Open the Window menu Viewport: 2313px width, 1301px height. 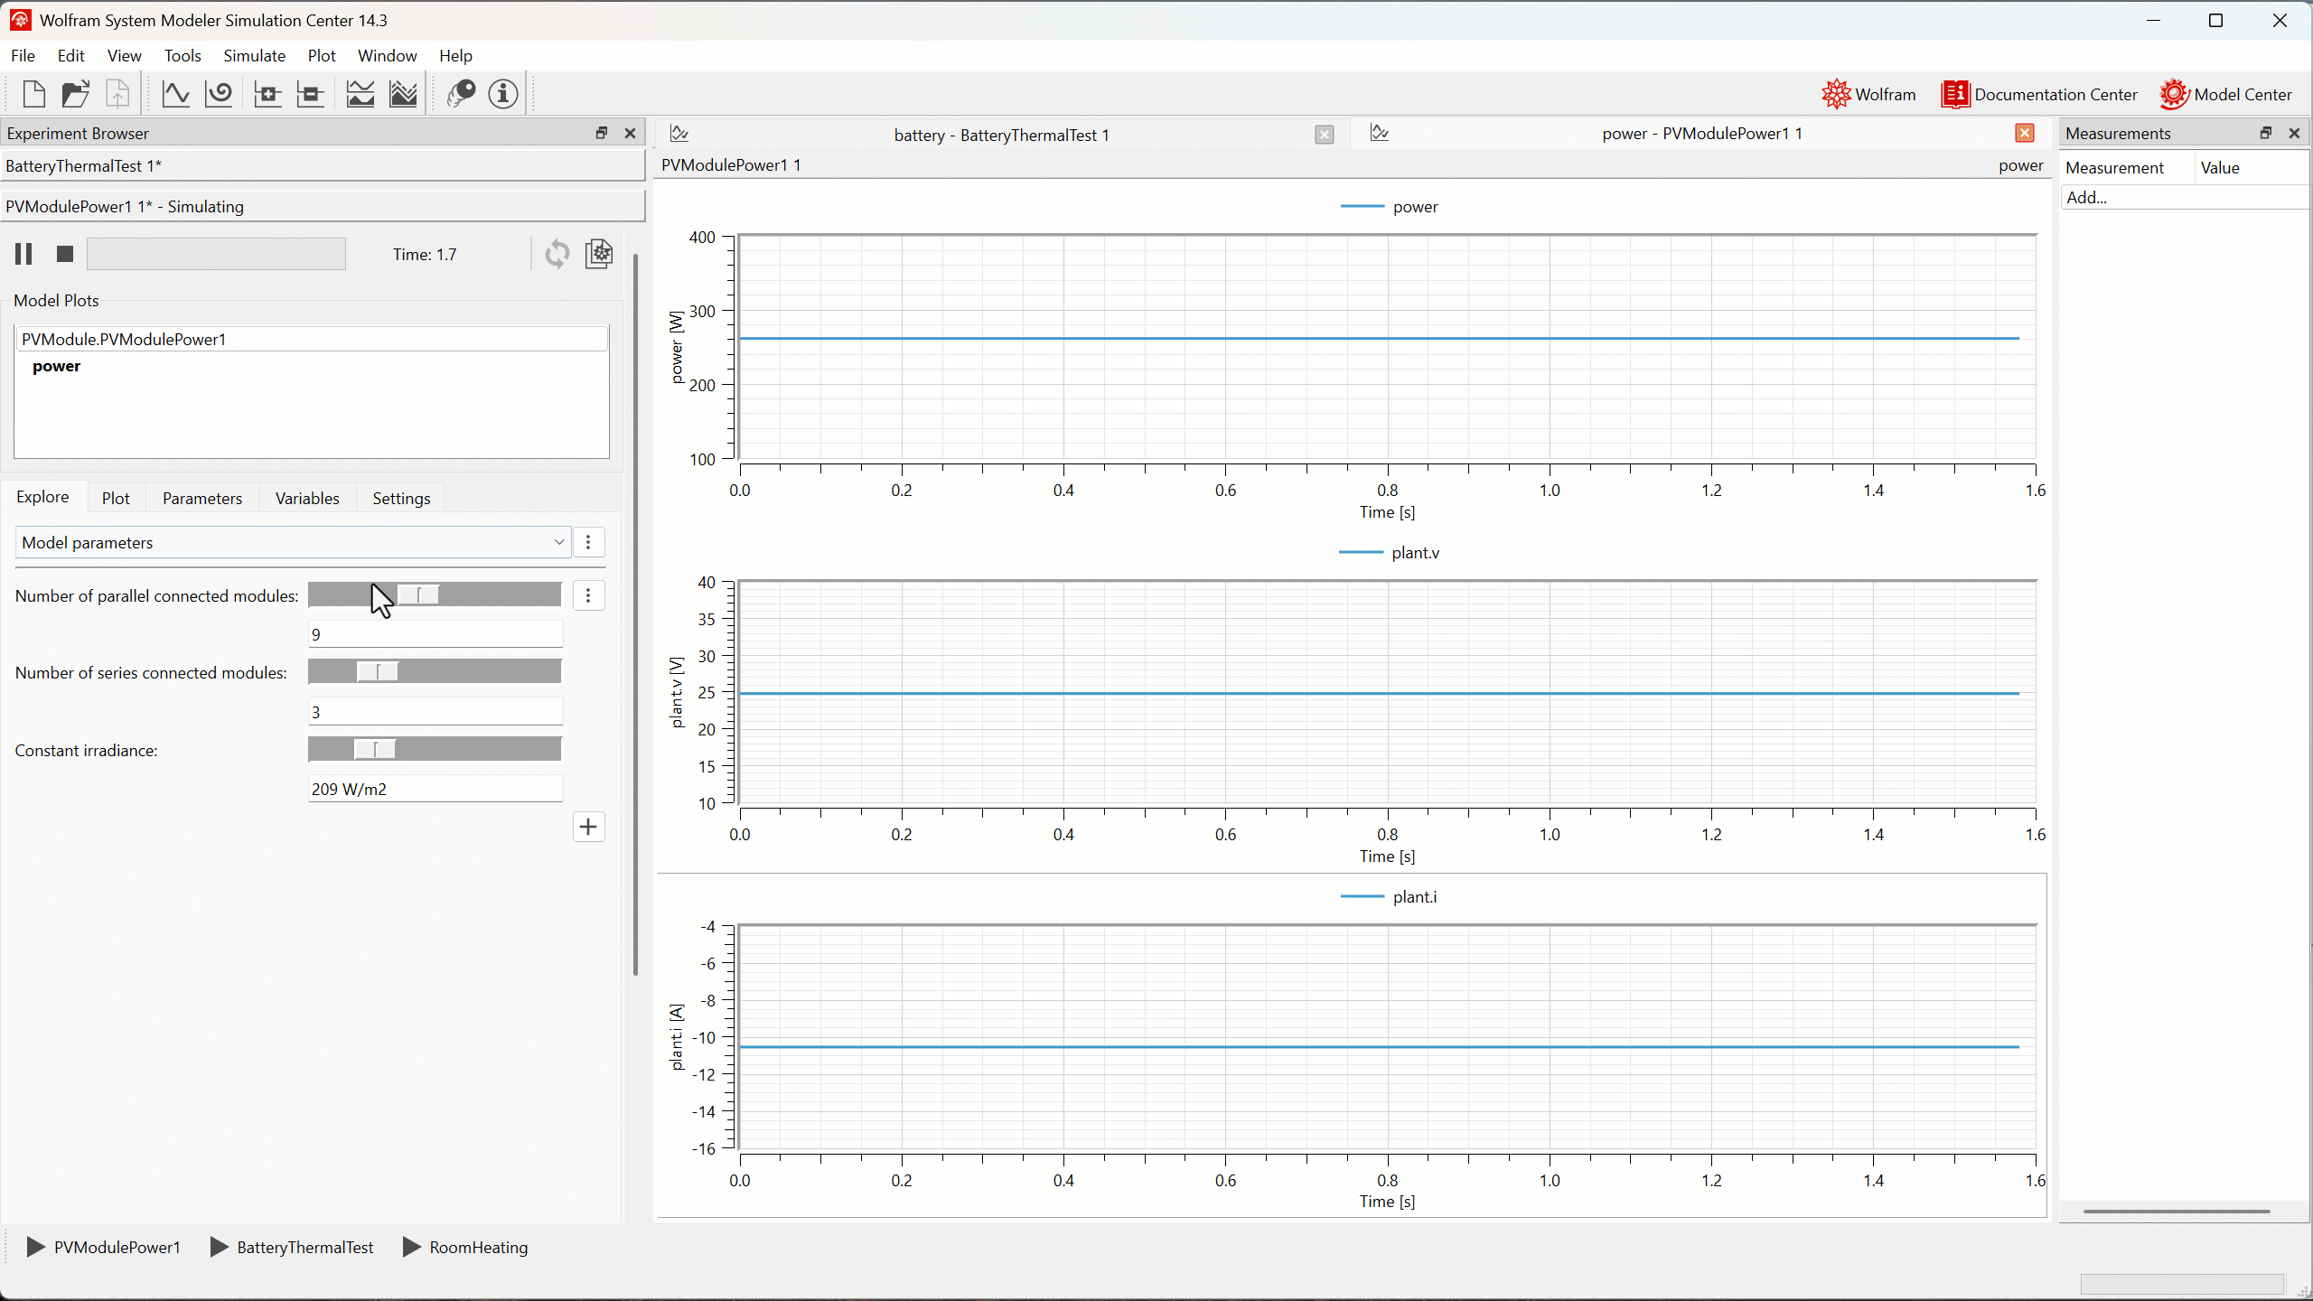coord(387,55)
